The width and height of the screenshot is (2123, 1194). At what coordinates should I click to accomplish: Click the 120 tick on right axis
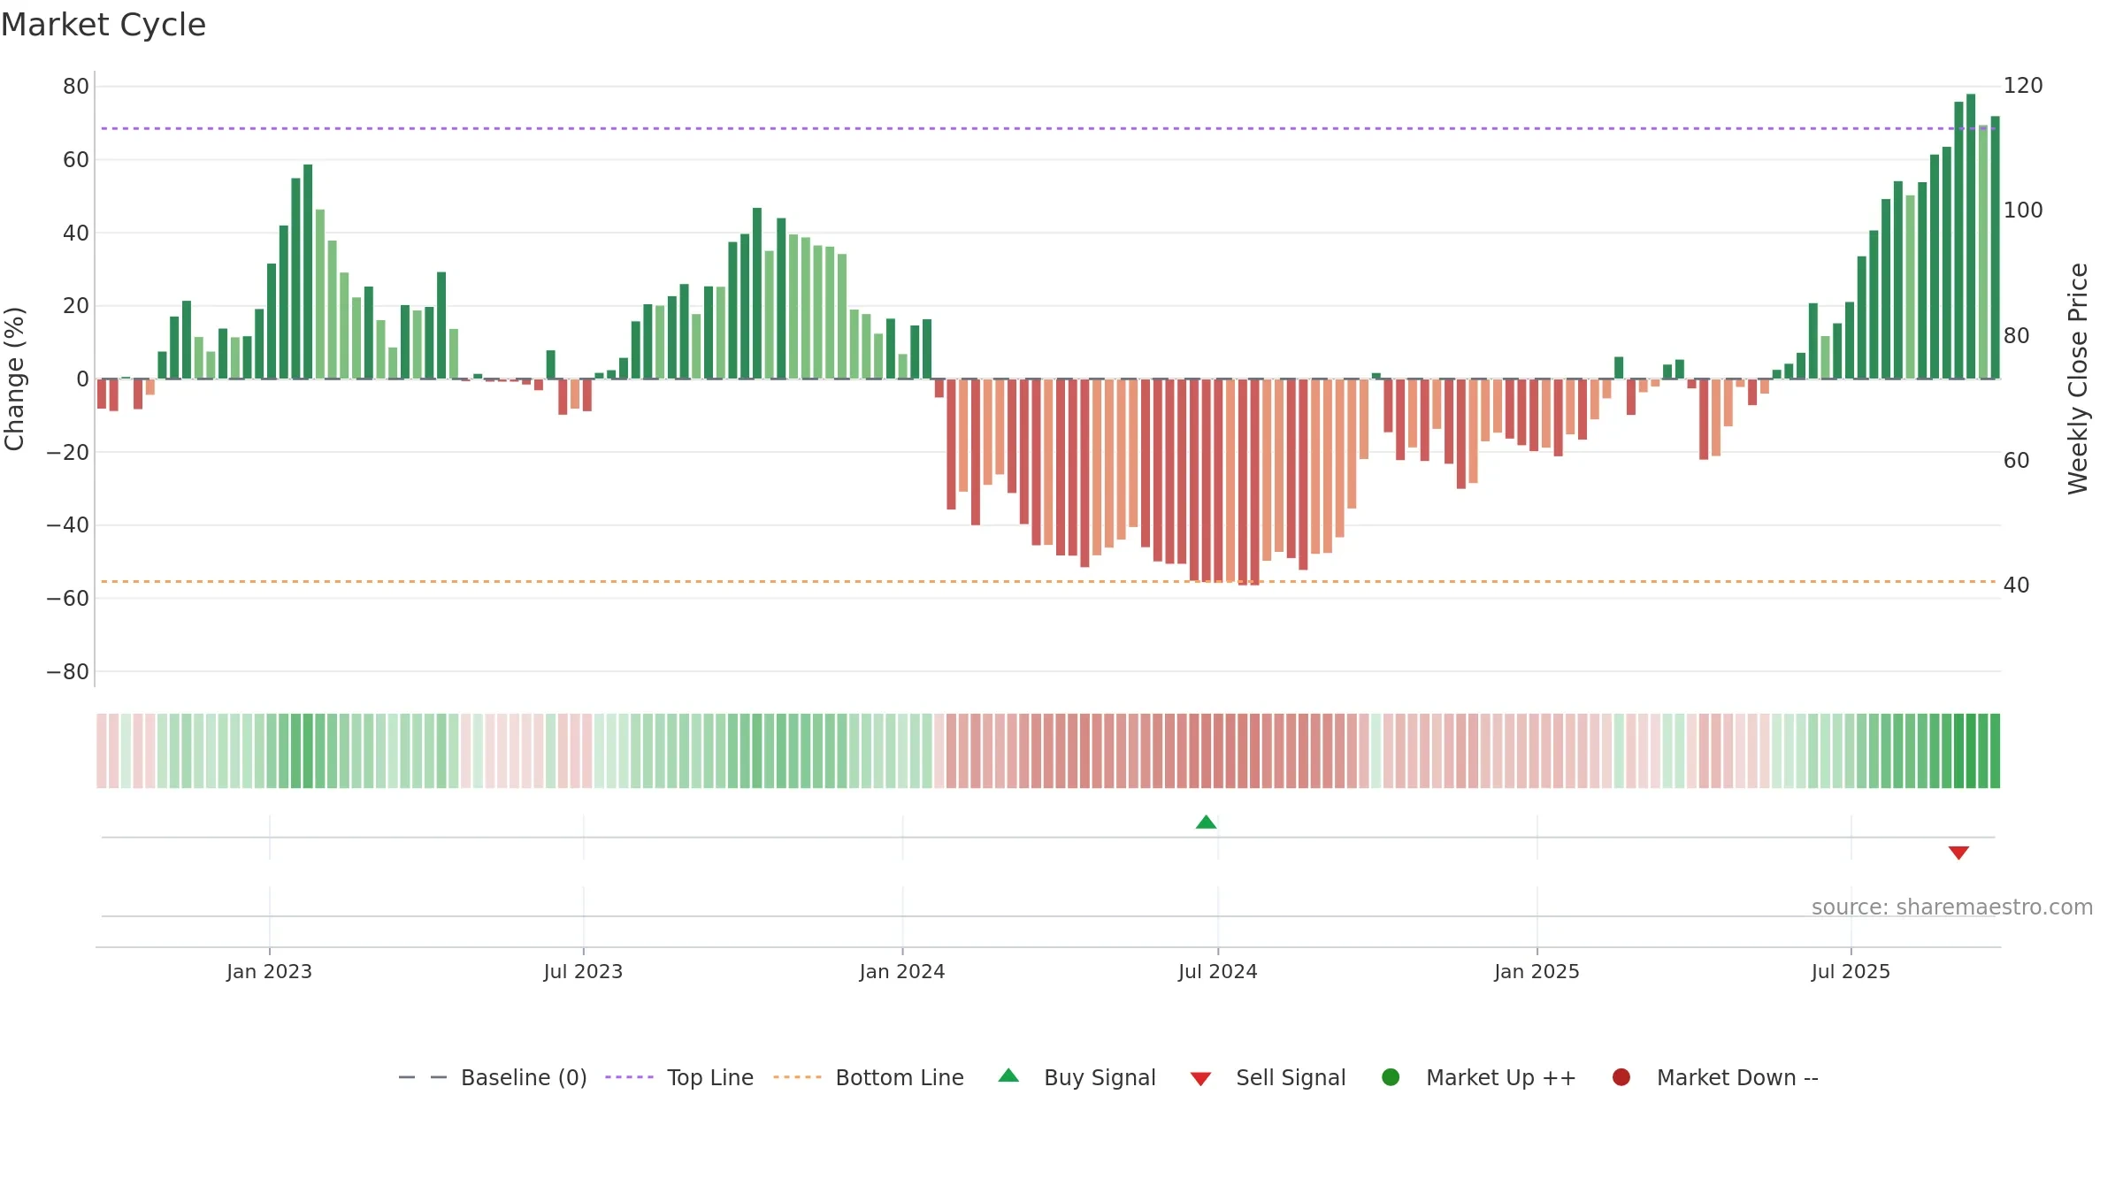(2023, 86)
